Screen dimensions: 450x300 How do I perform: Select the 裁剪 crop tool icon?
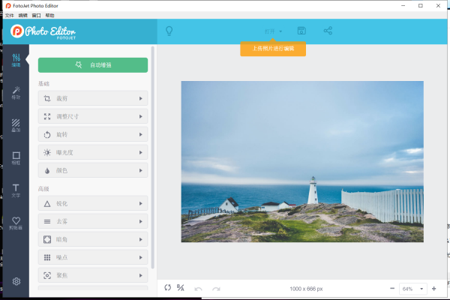click(x=47, y=98)
